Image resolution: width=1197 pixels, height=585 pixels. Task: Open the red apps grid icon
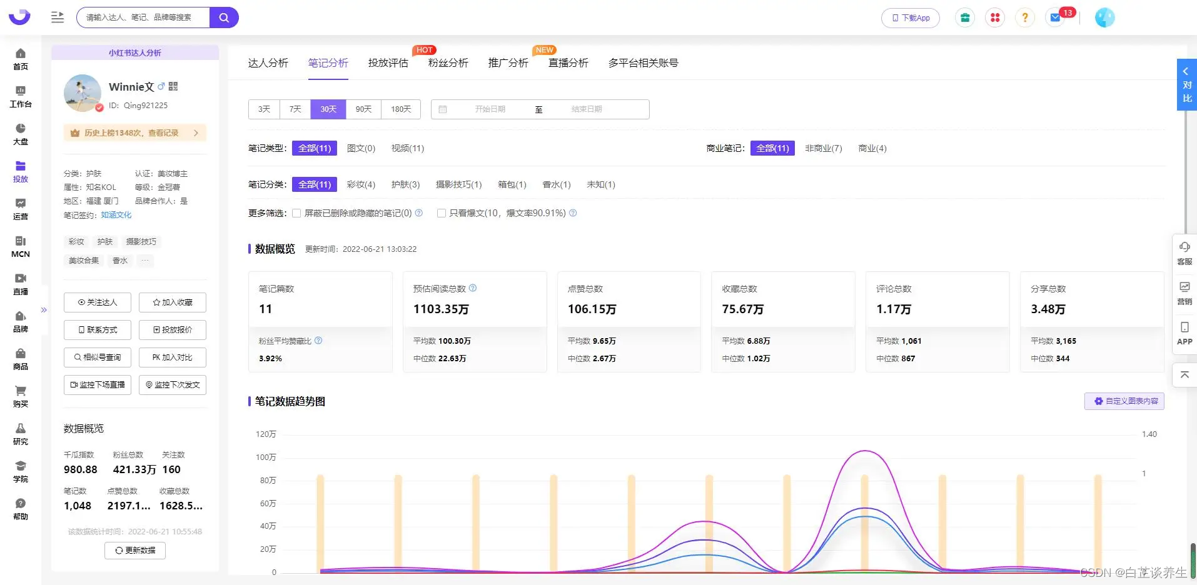pyautogui.click(x=995, y=17)
